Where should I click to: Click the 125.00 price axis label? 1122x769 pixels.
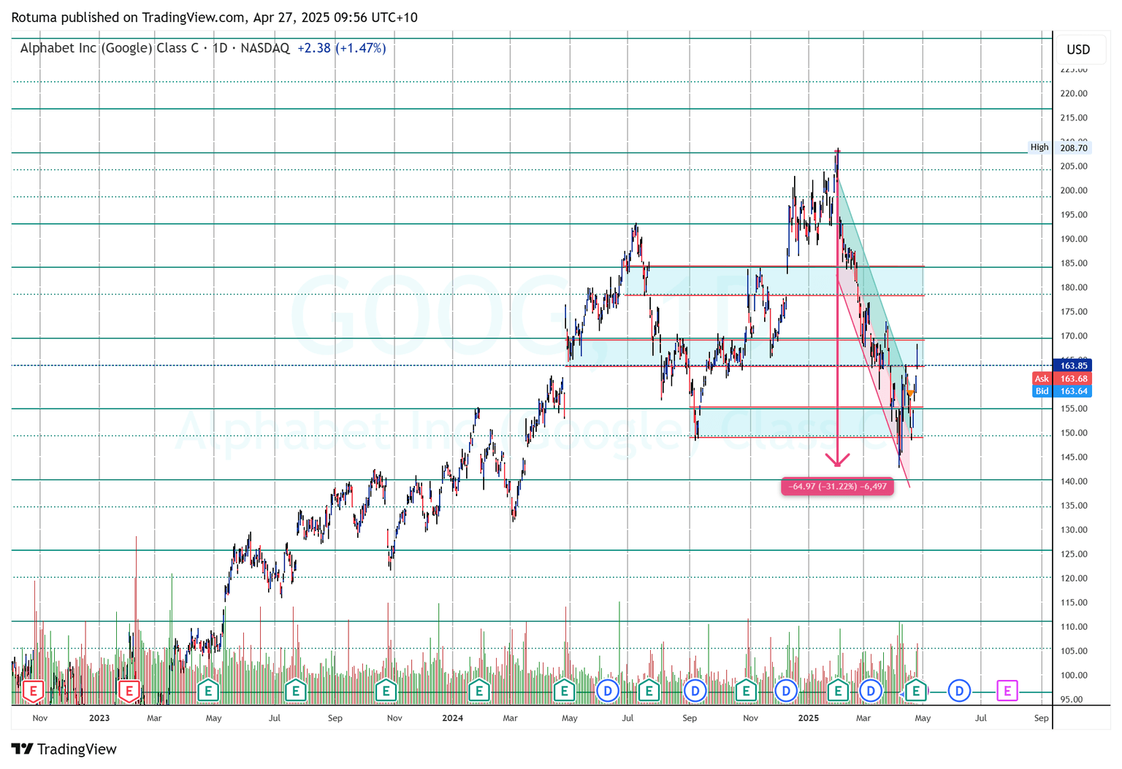[1074, 554]
